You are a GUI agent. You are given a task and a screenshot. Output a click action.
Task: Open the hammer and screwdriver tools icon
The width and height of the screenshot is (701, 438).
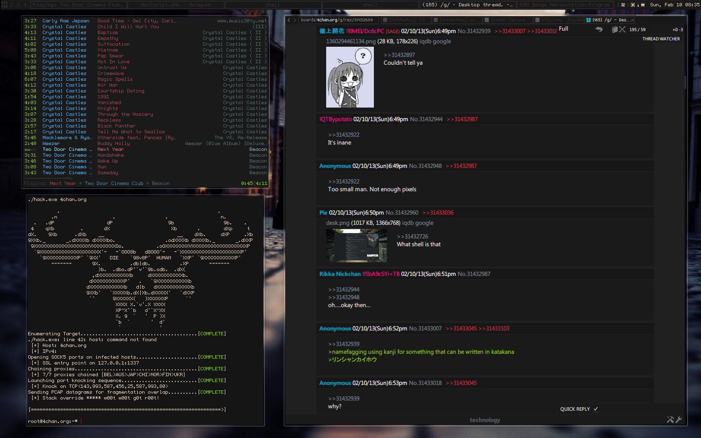coord(670,420)
